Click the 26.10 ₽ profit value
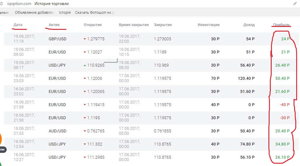This screenshot has height=166, width=300. [282, 158]
